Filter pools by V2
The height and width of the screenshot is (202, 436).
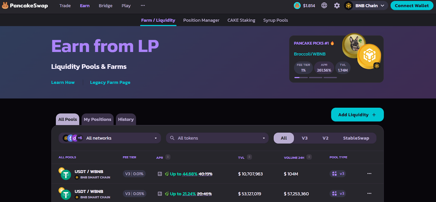(325, 138)
